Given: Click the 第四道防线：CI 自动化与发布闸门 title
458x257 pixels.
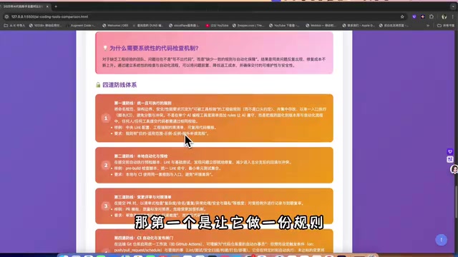Looking at the screenshot, I should (144, 238).
